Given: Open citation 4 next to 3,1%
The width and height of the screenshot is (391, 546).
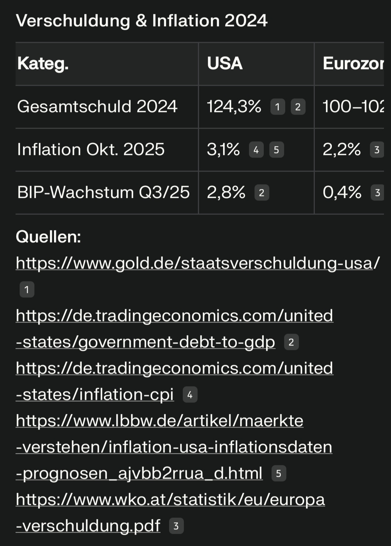Looking at the screenshot, I should pyautogui.click(x=256, y=150).
